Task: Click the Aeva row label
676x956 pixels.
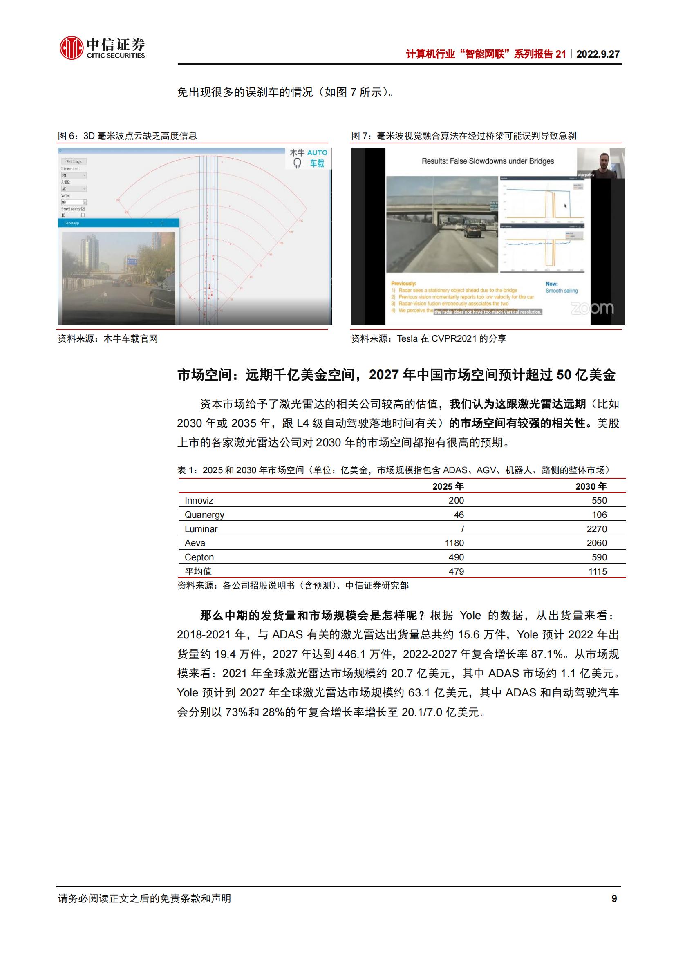Action: click(195, 543)
